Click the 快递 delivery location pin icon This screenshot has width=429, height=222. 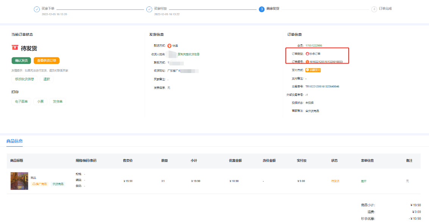[169, 46]
